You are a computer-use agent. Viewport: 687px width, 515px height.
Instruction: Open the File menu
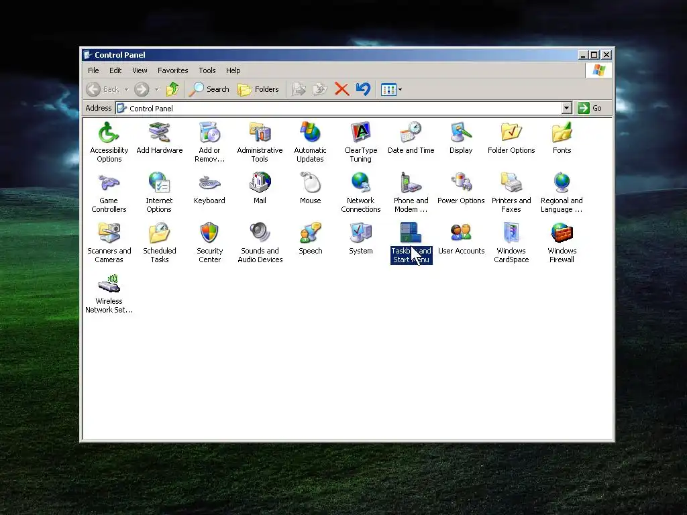(x=93, y=70)
